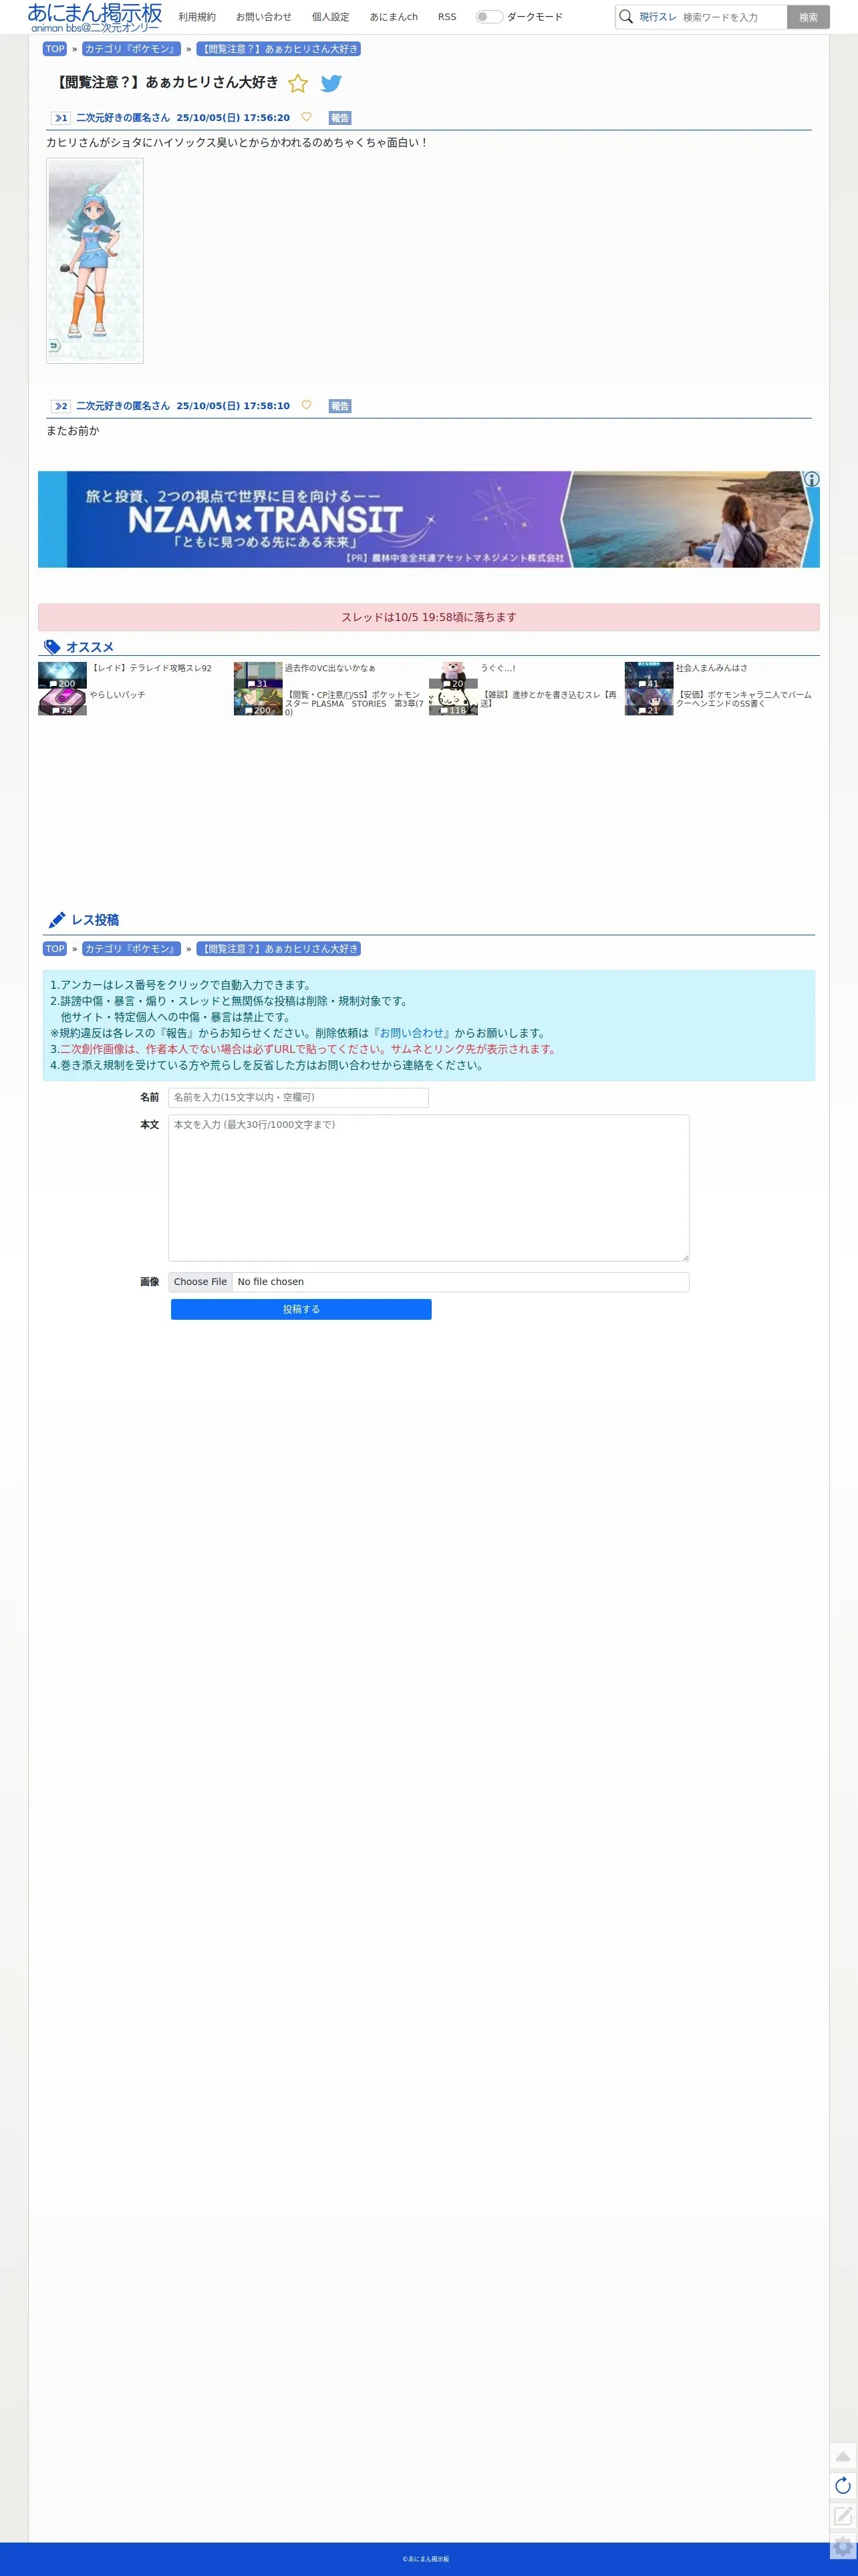The width and height of the screenshot is (858, 2576).
Task: Open the ポケットモンスター PLASMA STORIES link
Action: pyautogui.click(x=354, y=703)
